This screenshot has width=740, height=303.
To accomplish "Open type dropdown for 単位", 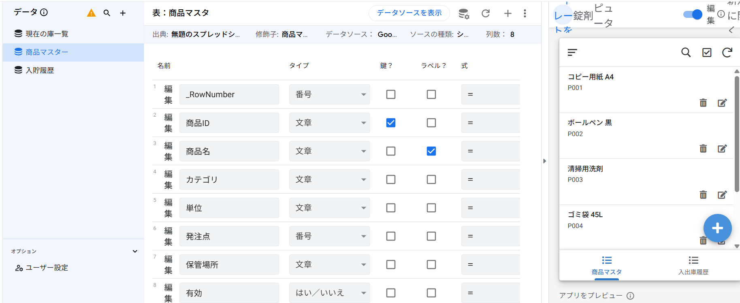I will (x=329, y=208).
